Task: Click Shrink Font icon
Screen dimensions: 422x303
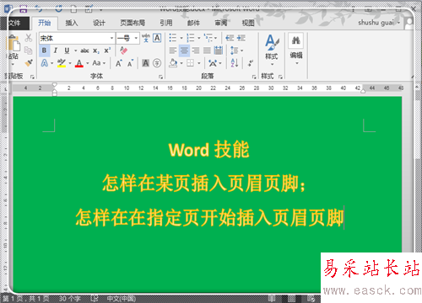Action: (130, 63)
